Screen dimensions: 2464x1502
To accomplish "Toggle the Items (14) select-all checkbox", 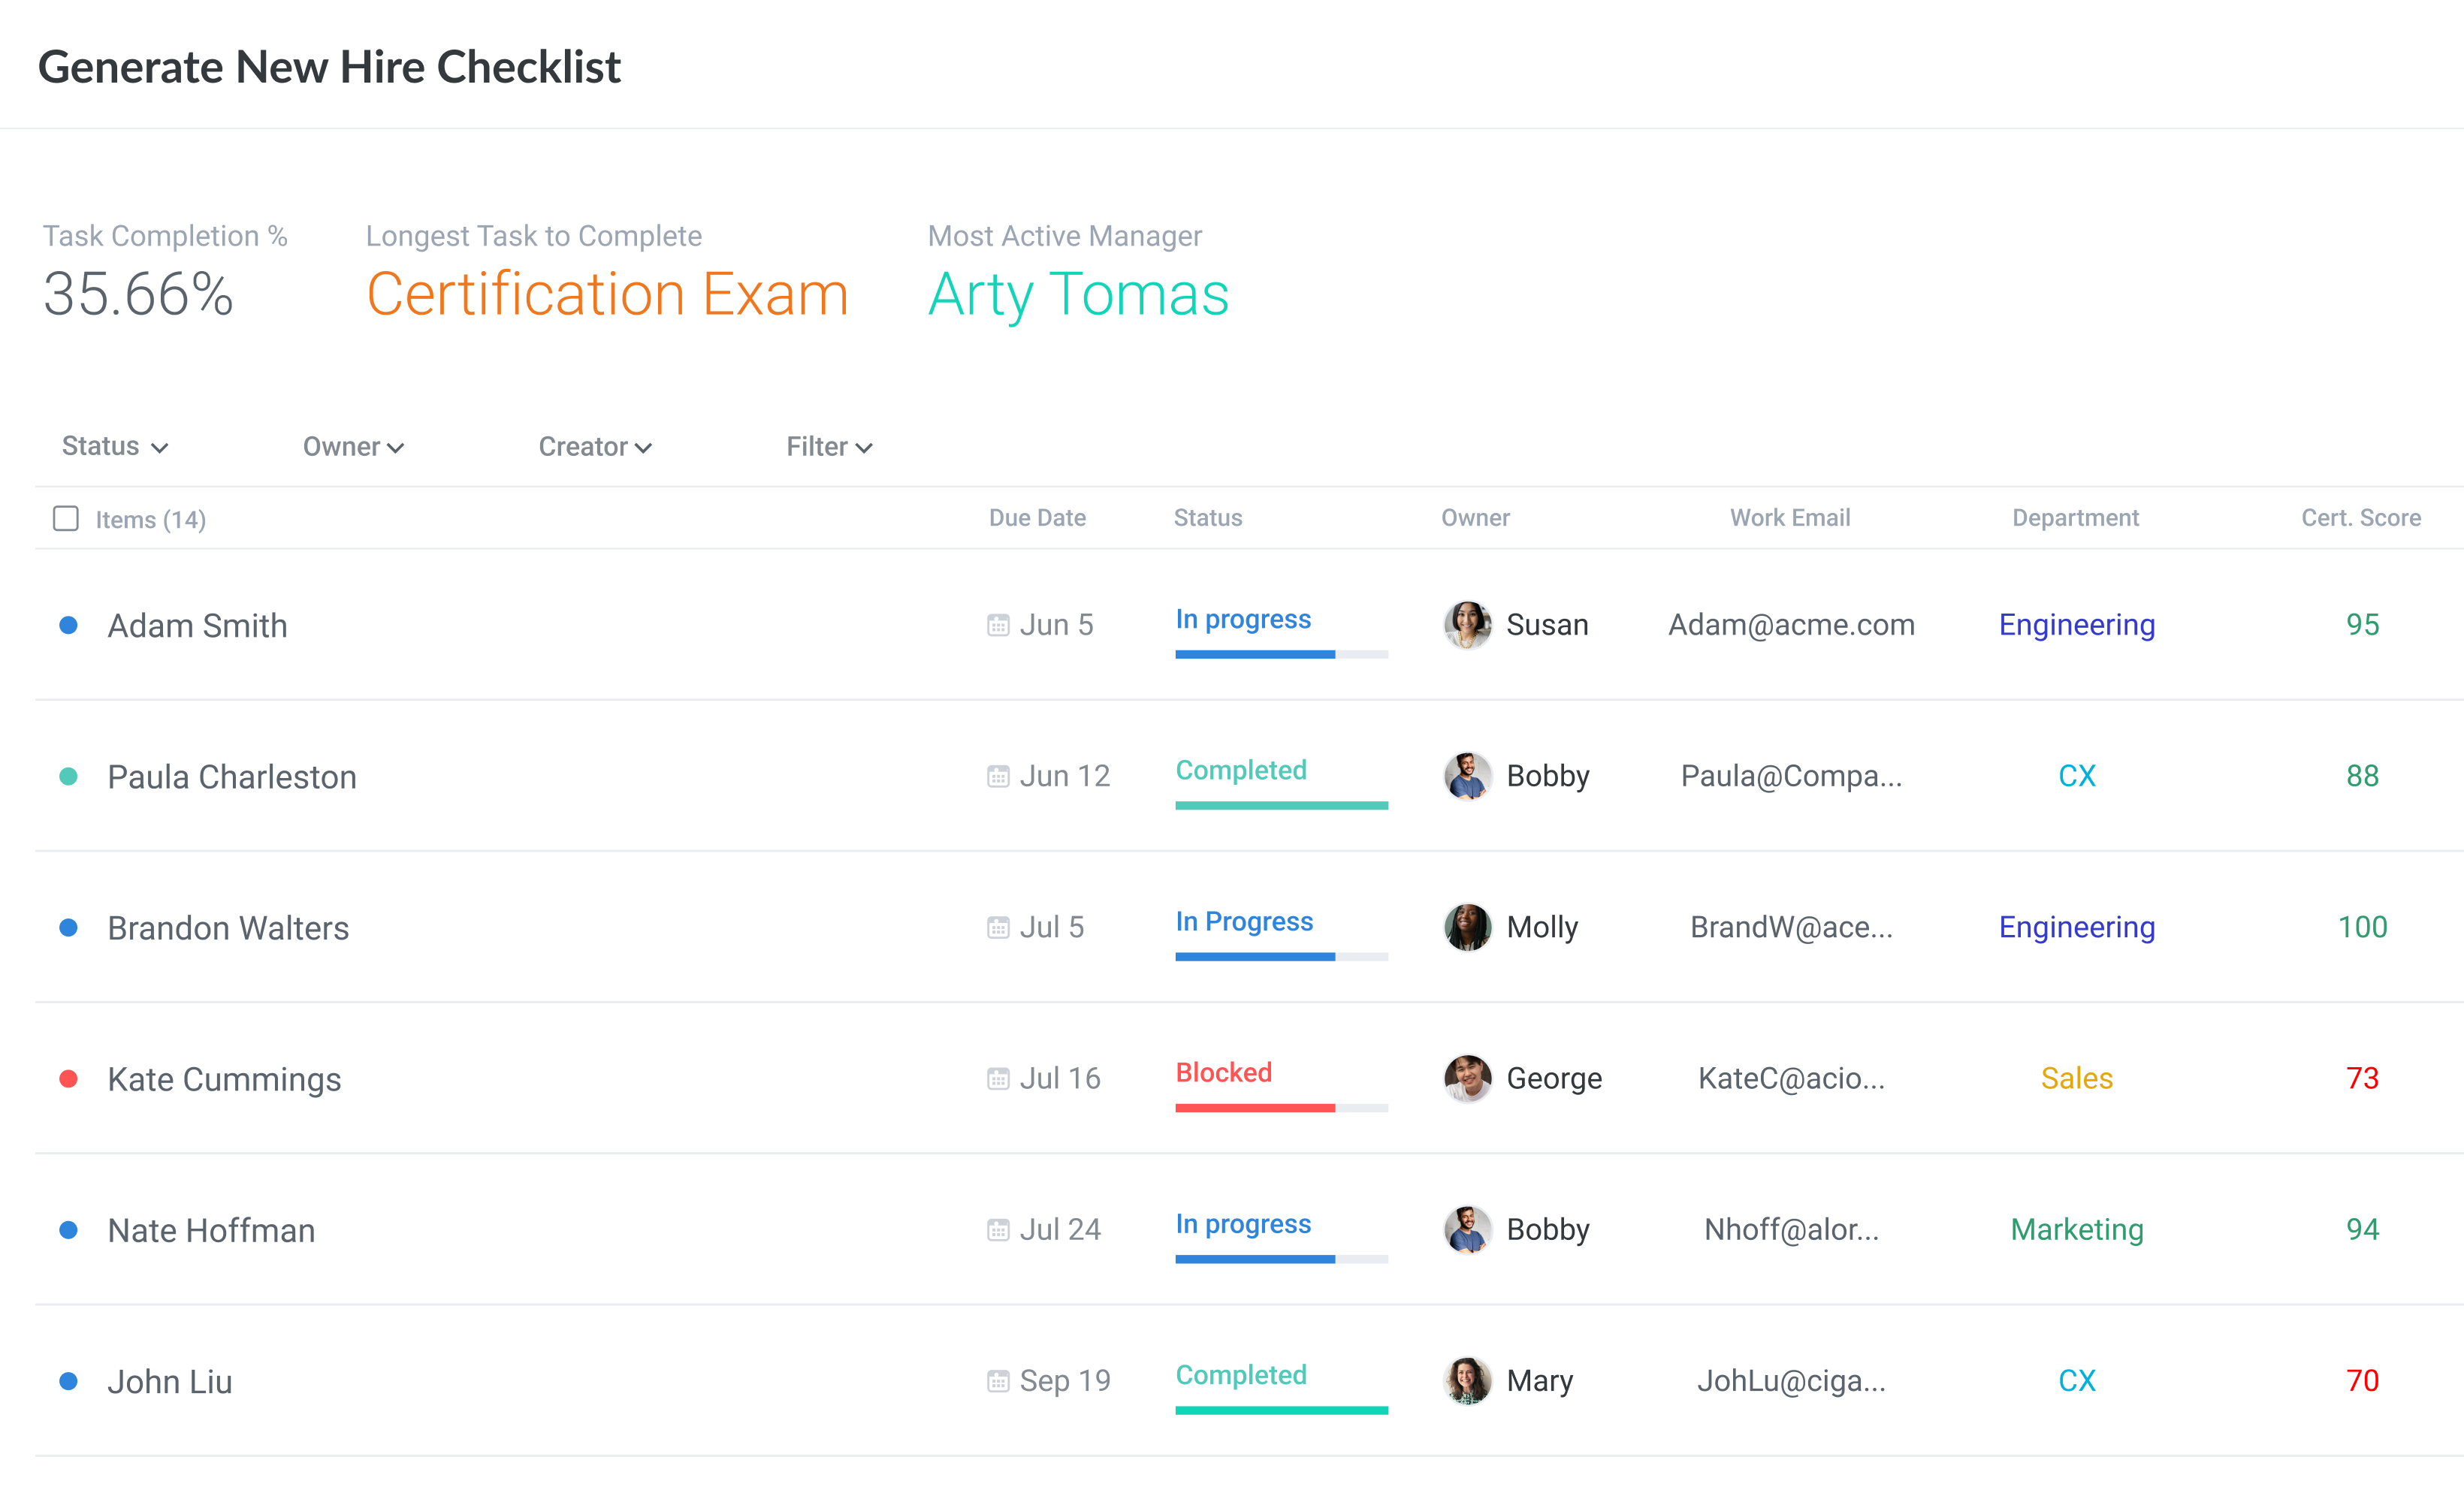I will [66, 518].
